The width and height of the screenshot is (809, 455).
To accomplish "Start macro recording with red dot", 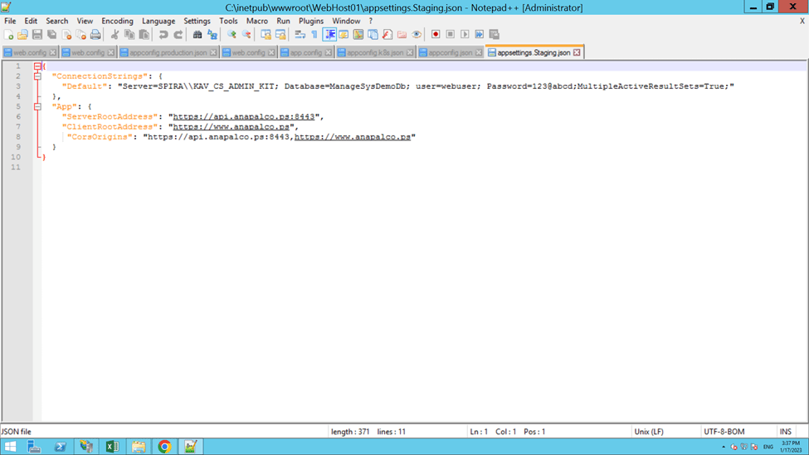I will pos(436,35).
